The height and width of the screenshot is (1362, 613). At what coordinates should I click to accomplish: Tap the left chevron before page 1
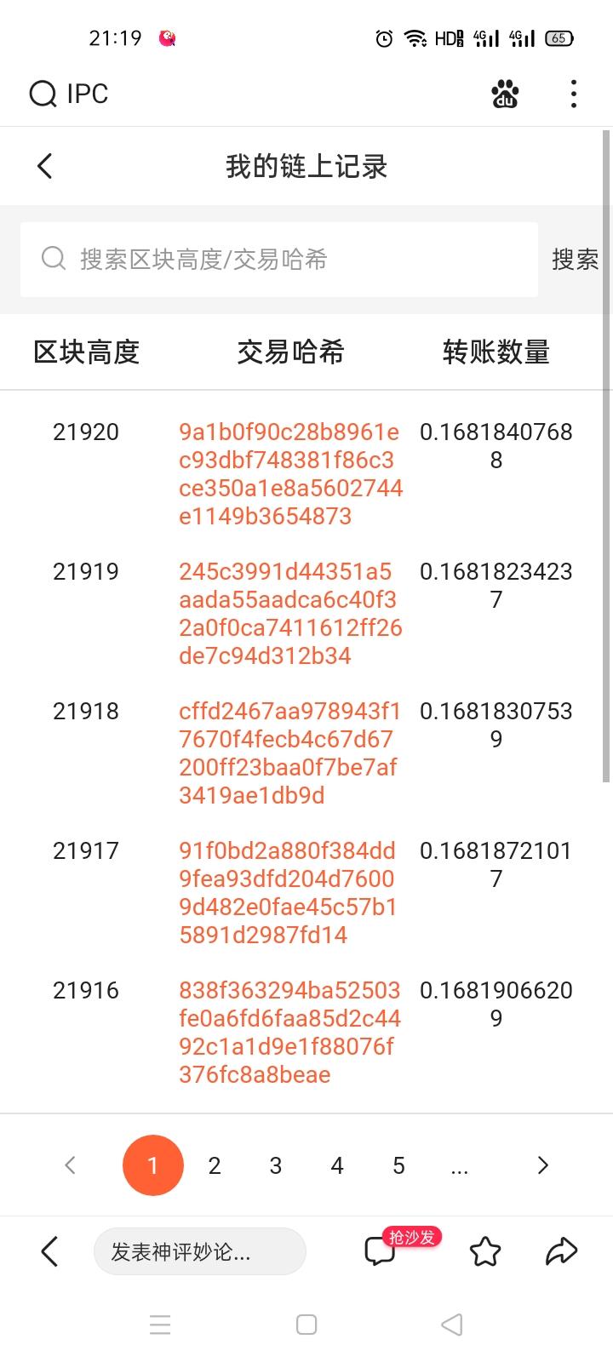[70, 1165]
